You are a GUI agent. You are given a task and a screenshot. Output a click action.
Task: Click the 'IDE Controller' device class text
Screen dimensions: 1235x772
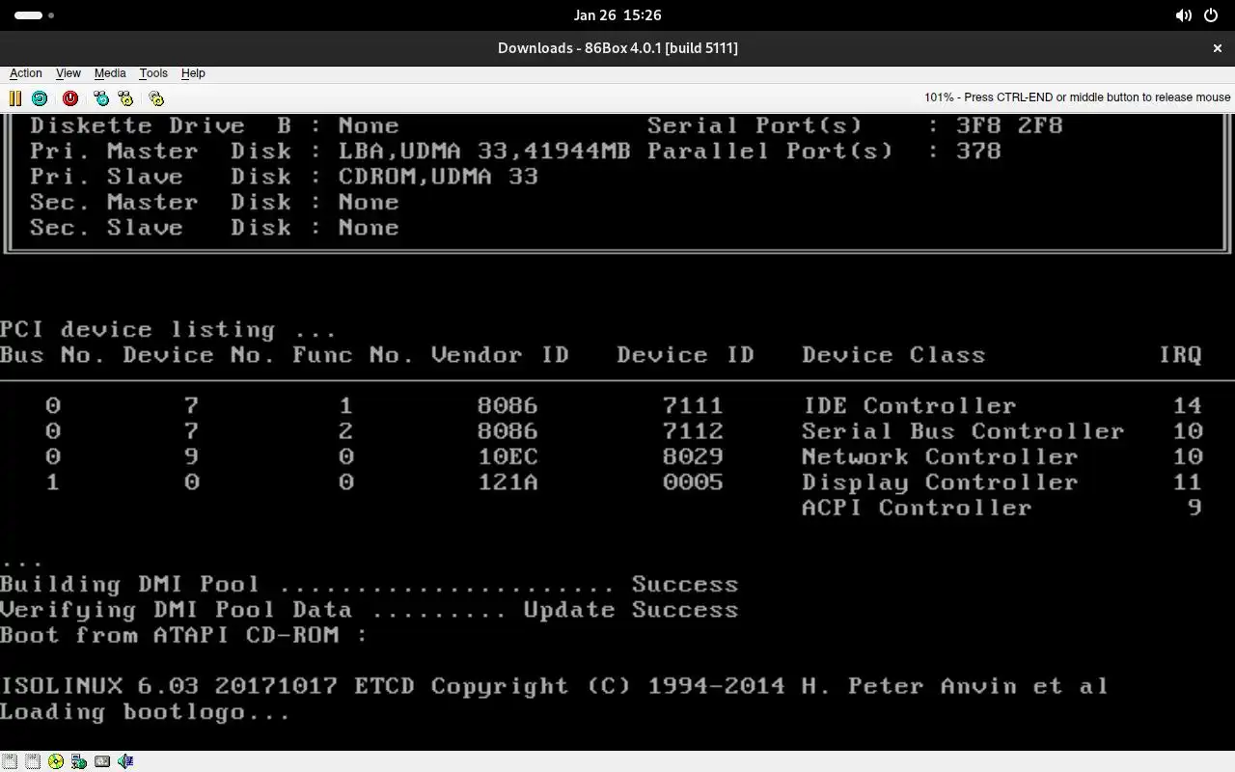point(909,406)
